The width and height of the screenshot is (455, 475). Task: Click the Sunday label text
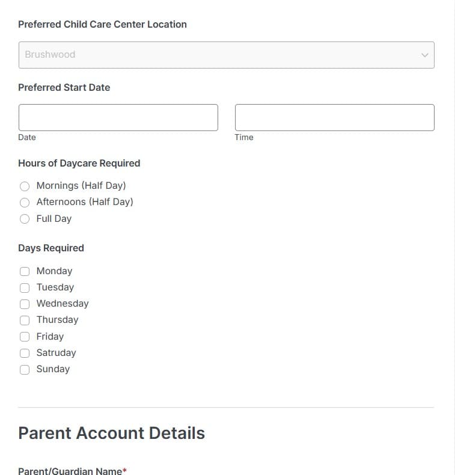tap(53, 369)
